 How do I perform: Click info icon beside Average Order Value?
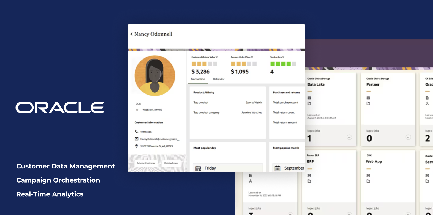tap(252, 57)
